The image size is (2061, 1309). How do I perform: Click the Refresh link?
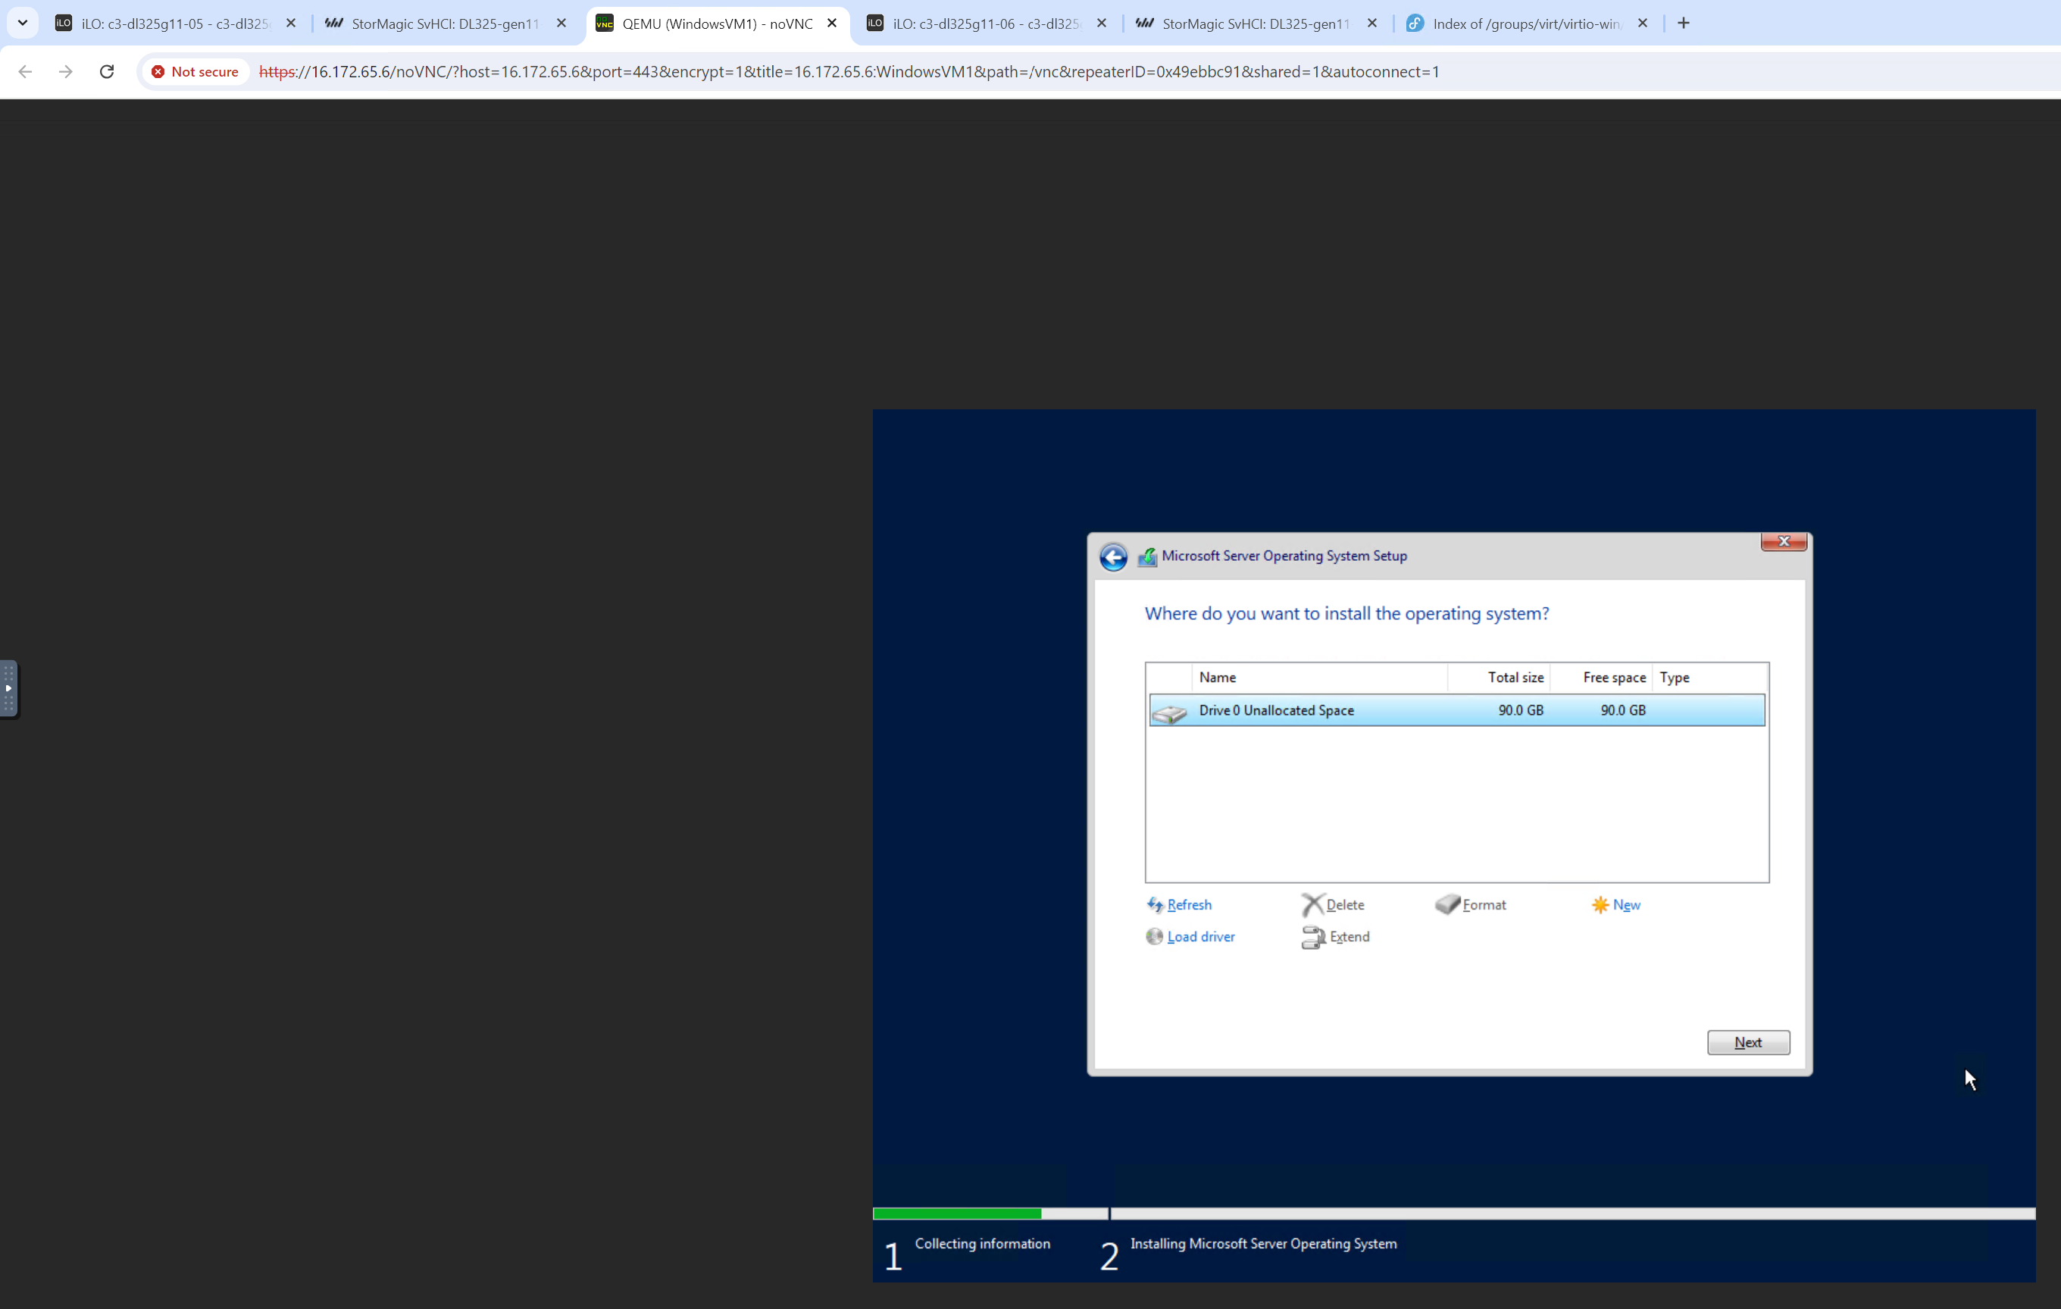coord(1188,905)
